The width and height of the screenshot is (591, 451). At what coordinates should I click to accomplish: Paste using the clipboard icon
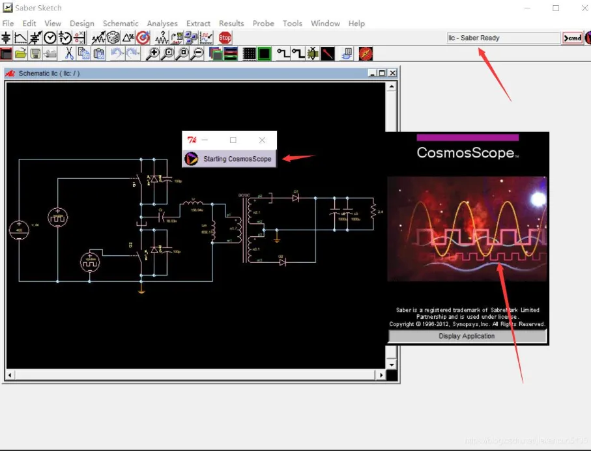(x=99, y=54)
